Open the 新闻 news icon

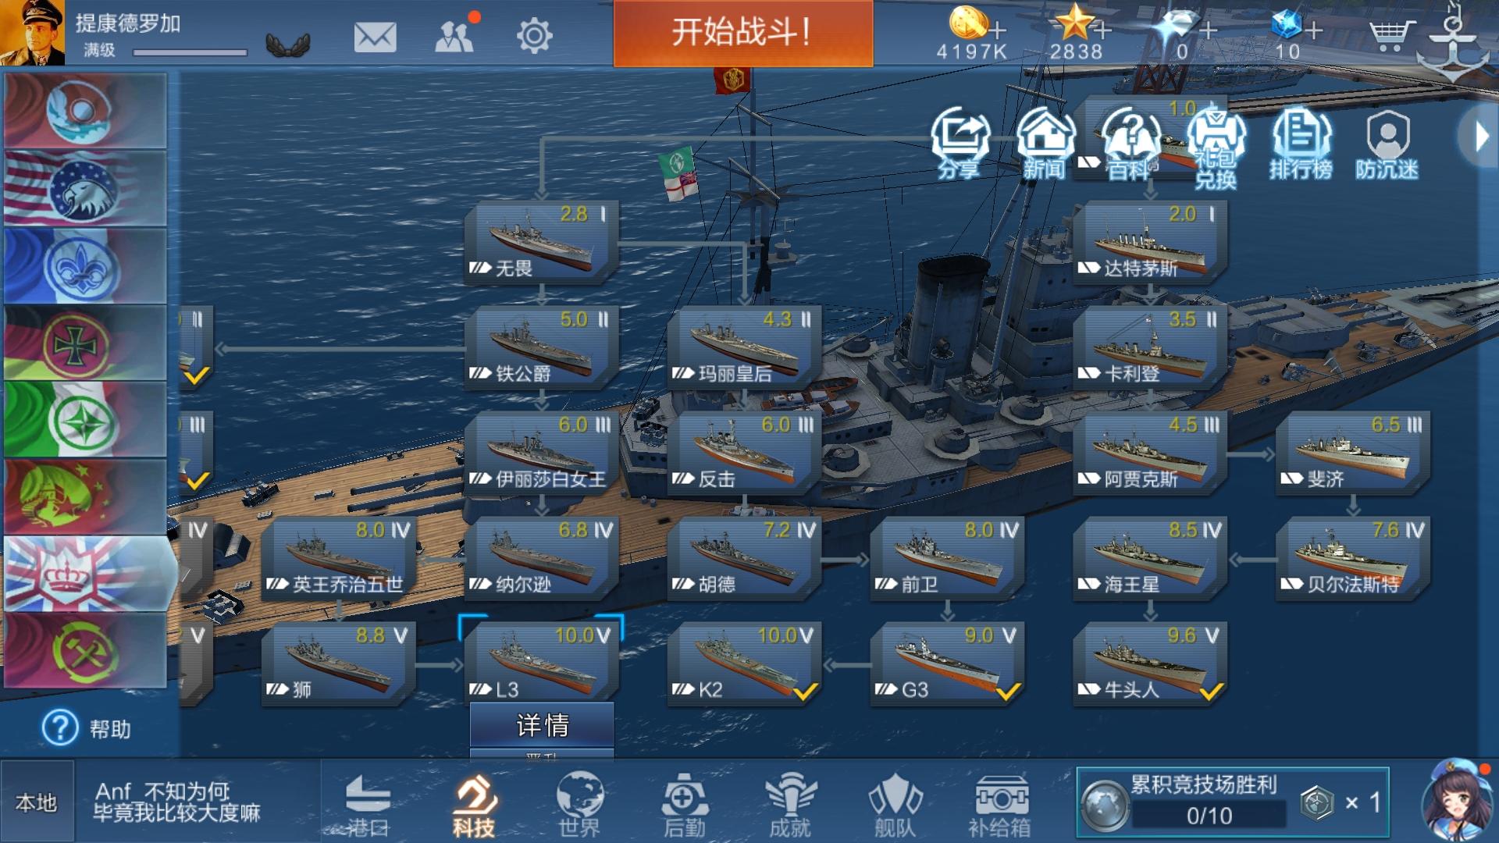1045,144
